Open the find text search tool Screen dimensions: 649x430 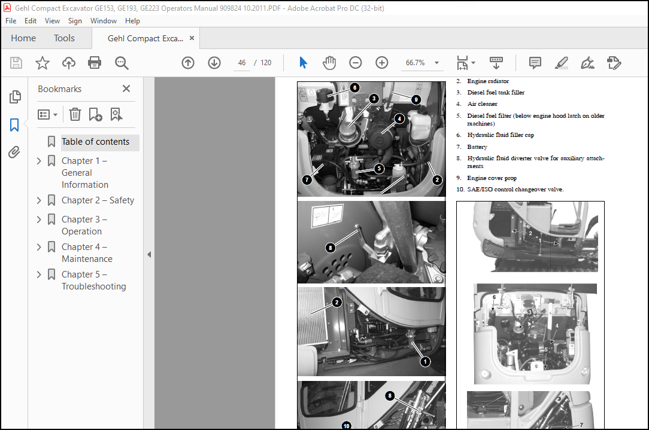(x=122, y=63)
